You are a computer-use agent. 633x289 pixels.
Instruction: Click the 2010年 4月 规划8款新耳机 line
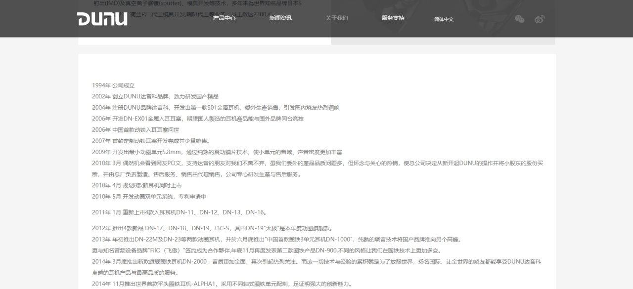(x=137, y=185)
